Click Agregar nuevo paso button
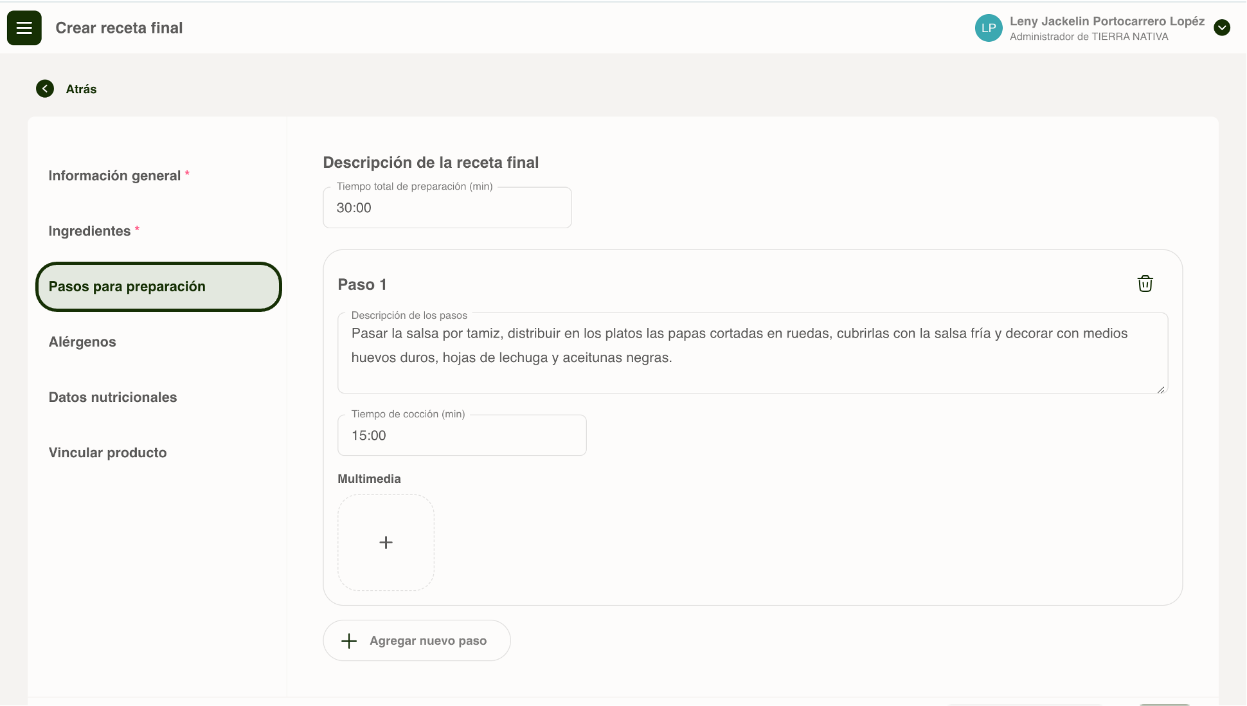 click(x=427, y=640)
